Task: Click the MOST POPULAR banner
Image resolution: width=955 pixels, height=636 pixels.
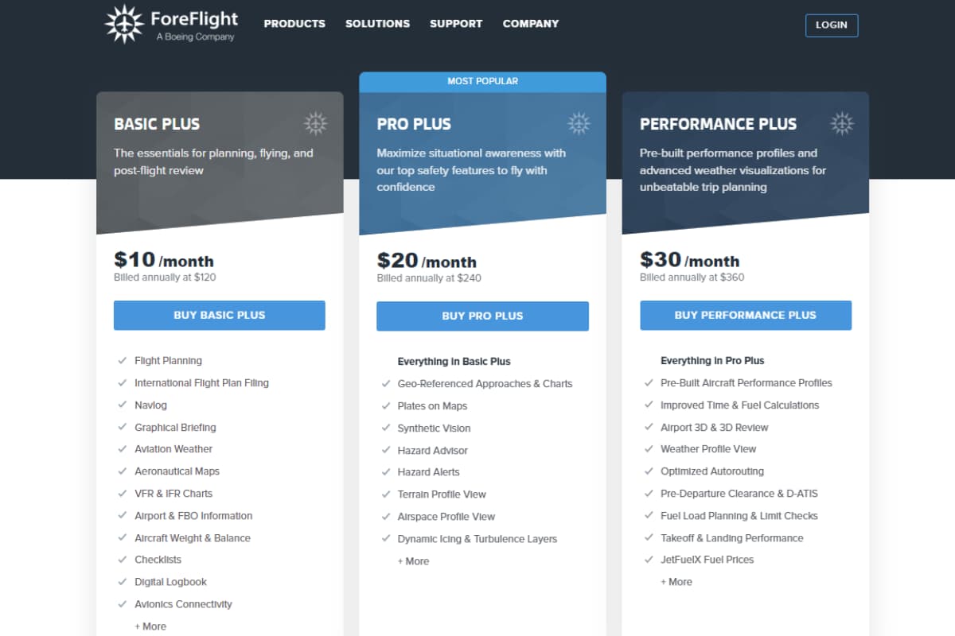Action: point(483,80)
